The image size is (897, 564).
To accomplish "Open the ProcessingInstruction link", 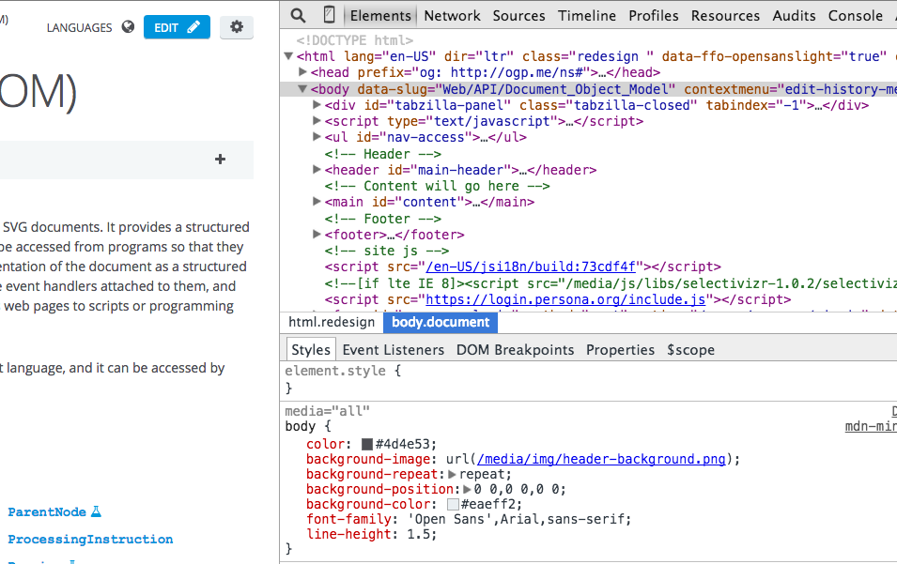I will [90, 539].
